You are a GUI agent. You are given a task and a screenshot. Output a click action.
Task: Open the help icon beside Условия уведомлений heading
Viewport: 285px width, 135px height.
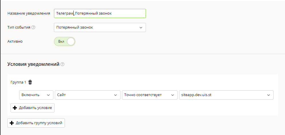tap(62, 64)
